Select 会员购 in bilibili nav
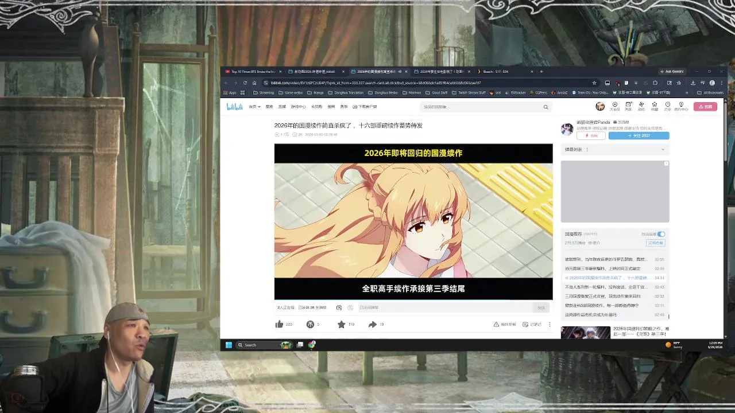This screenshot has height=413, width=735. pos(316,107)
